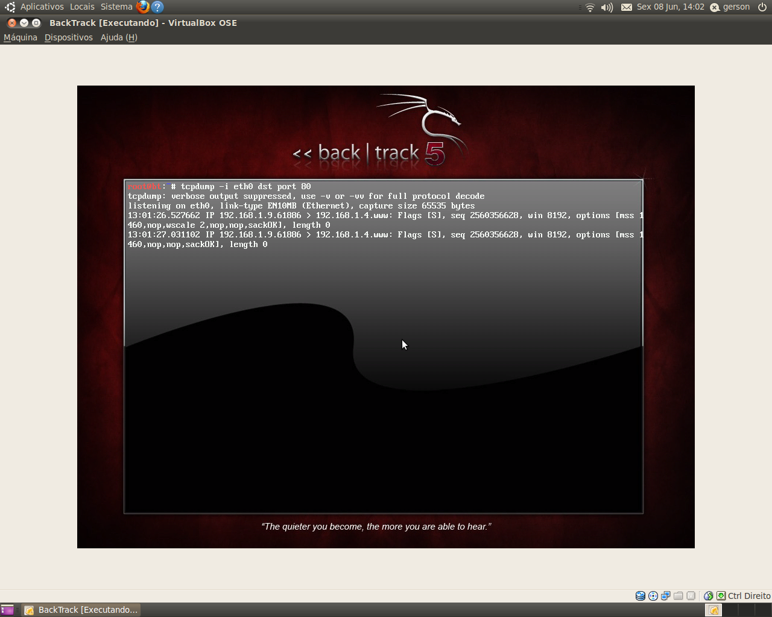Open the Máquina menu
Viewport: 772px width, 617px height.
[21, 37]
